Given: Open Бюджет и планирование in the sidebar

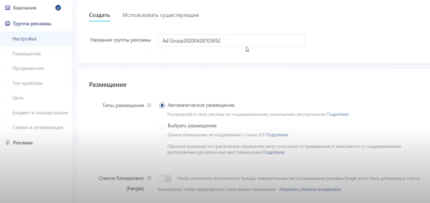Looking at the screenshot, I should coord(40,112).
